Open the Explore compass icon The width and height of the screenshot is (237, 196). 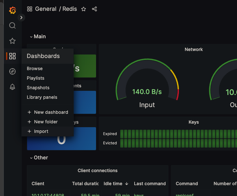(12, 71)
